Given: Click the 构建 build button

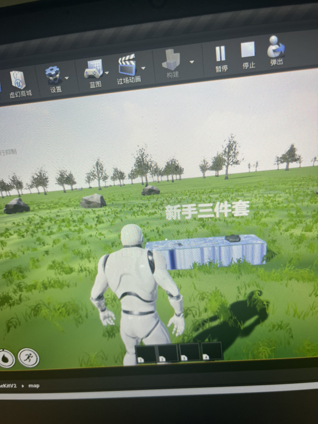Looking at the screenshot, I should (x=172, y=63).
